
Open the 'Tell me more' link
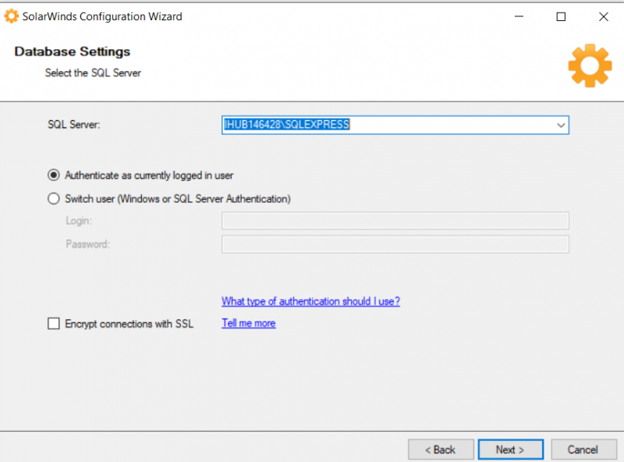[x=248, y=323]
